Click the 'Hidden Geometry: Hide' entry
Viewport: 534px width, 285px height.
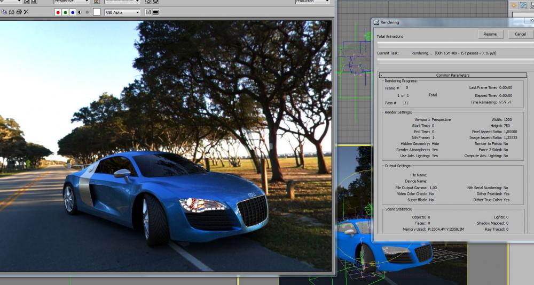point(420,144)
